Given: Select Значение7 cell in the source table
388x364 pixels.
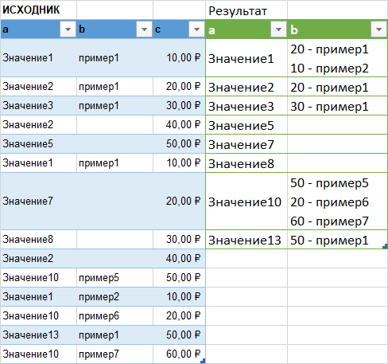Looking at the screenshot, I should 38,202.
